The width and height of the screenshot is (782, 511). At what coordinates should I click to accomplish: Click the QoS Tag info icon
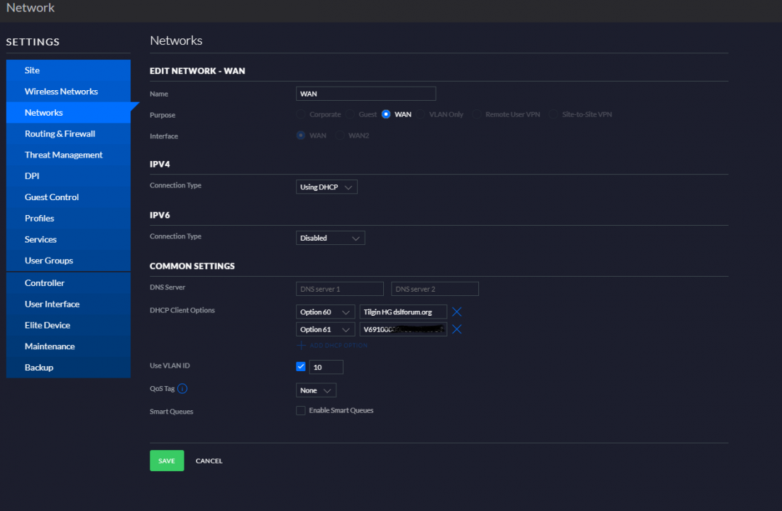coord(182,389)
